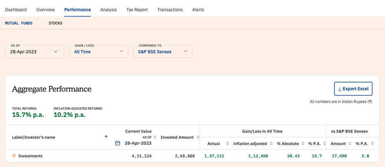Sort by vs Sensex Amount column
Screen dimensions: 385x167
pos(350,144)
